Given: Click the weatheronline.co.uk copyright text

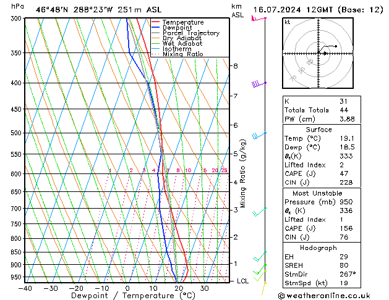Looking at the screenshot, I should click(x=324, y=296).
